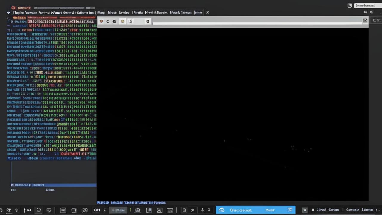Click the globe icon beside the AA icon
The height and width of the screenshot is (215, 382).
(x=372, y=12)
